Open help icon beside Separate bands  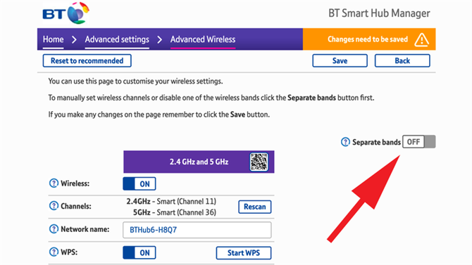[x=345, y=142]
